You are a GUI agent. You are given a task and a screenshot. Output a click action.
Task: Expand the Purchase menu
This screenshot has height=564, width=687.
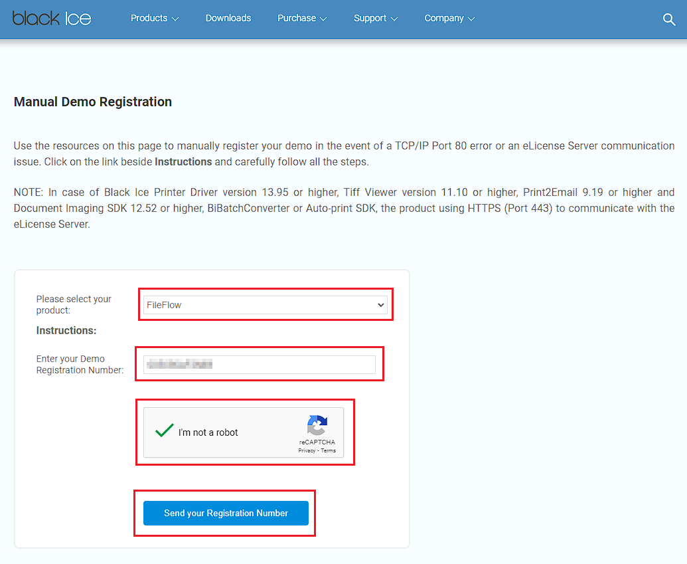tap(302, 18)
